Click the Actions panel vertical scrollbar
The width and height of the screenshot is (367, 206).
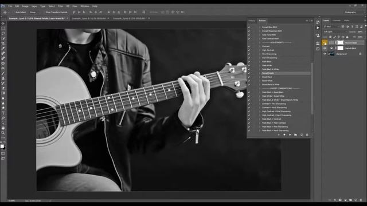click(x=312, y=89)
